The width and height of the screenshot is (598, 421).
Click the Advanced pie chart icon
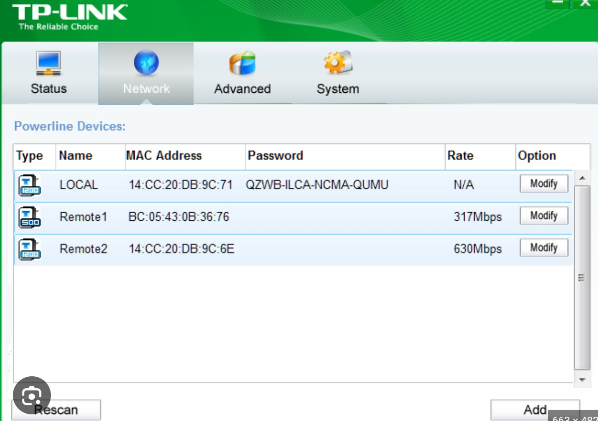tap(242, 64)
